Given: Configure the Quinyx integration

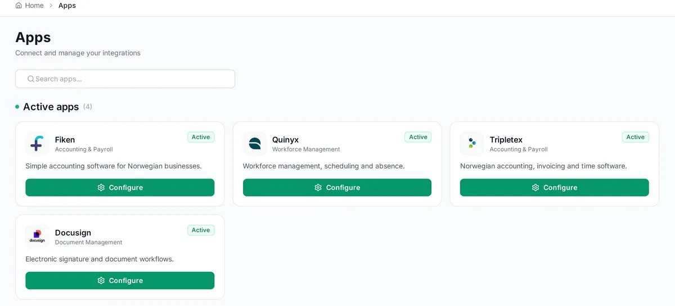Looking at the screenshot, I should click(x=337, y=188).
